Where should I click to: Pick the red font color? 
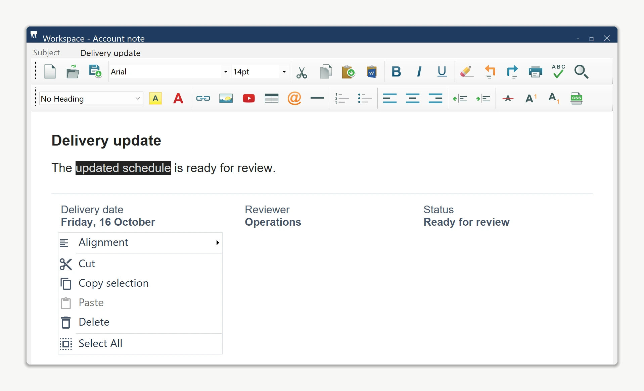pos(178,99)
